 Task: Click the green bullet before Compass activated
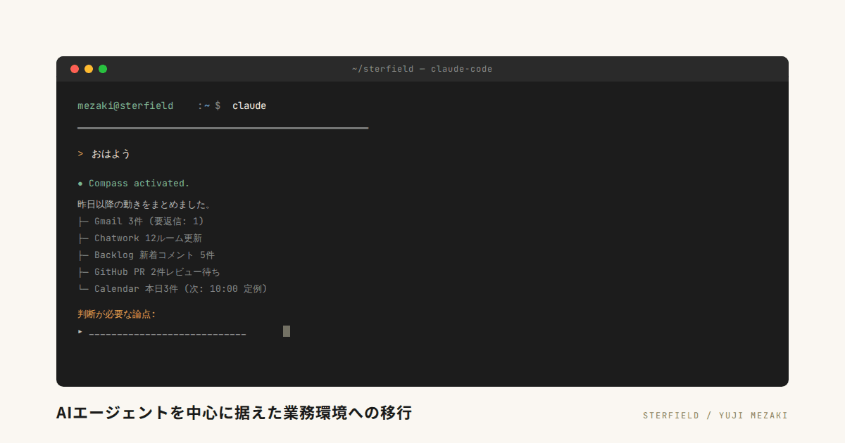pyautogui.click(x=80, y=184)
